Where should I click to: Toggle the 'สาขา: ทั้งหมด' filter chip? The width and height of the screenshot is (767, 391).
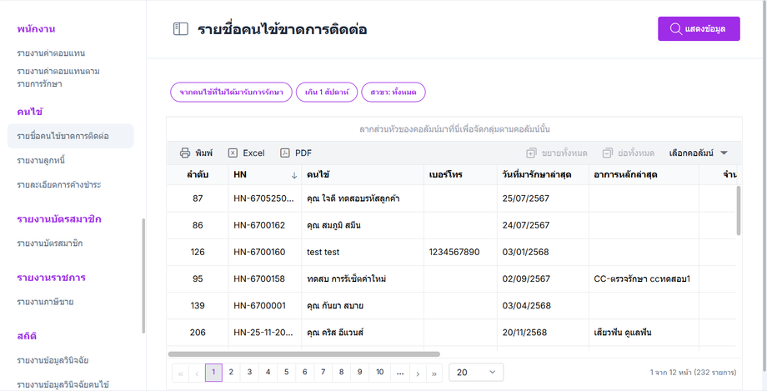(394, 92)
